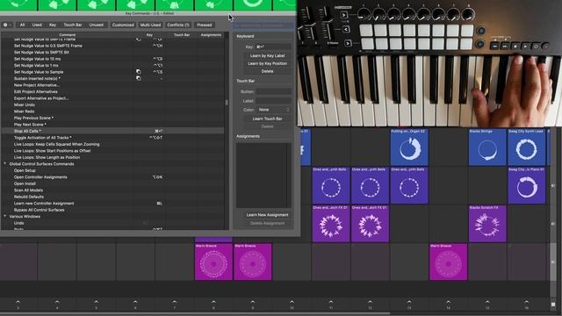562x316 pixels.
Task: Launch the Swag City...ic Piano 01 cell
Action: [526, 185]
